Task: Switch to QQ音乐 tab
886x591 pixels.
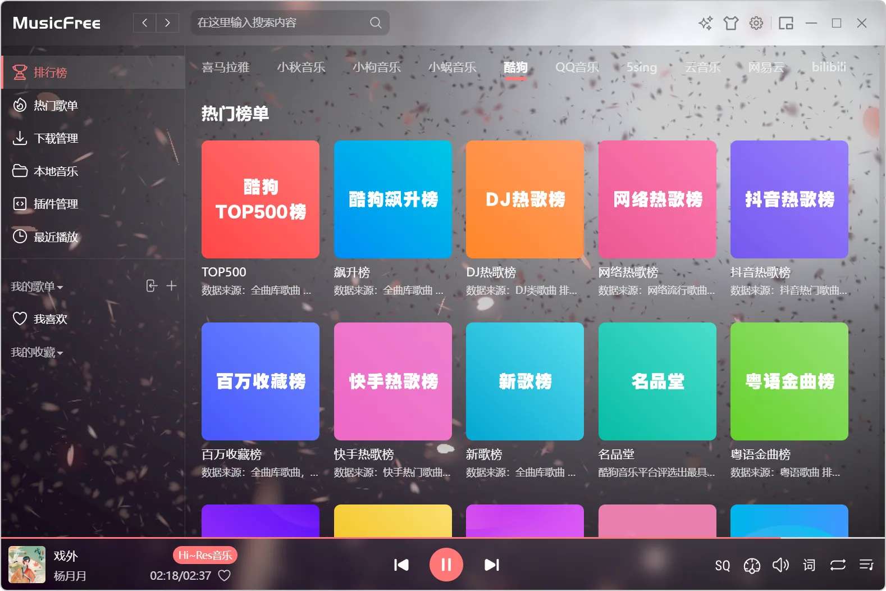Action: click(x=577, y=67)
